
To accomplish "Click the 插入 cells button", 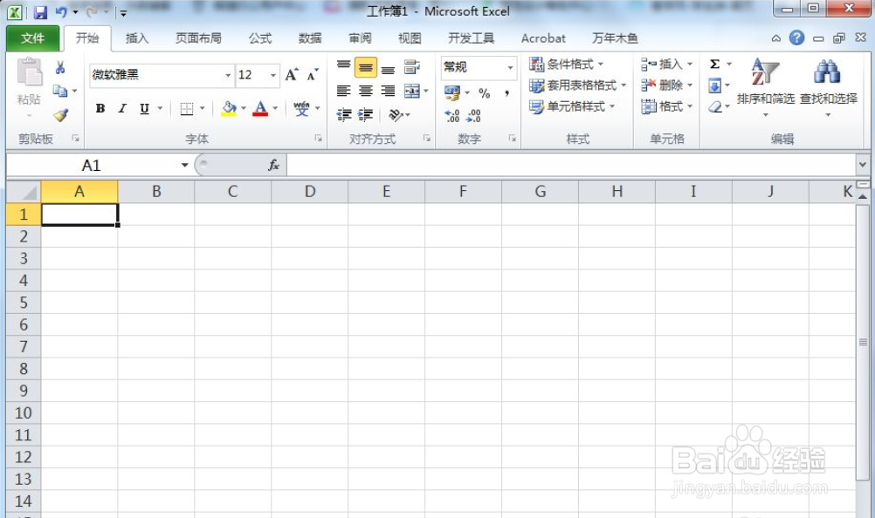I will (667, 64).
